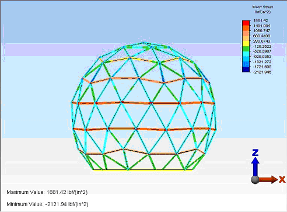This screenshot has height=212, width=287.
Task: Select the apex node of the dome
Action: point(143,43)
